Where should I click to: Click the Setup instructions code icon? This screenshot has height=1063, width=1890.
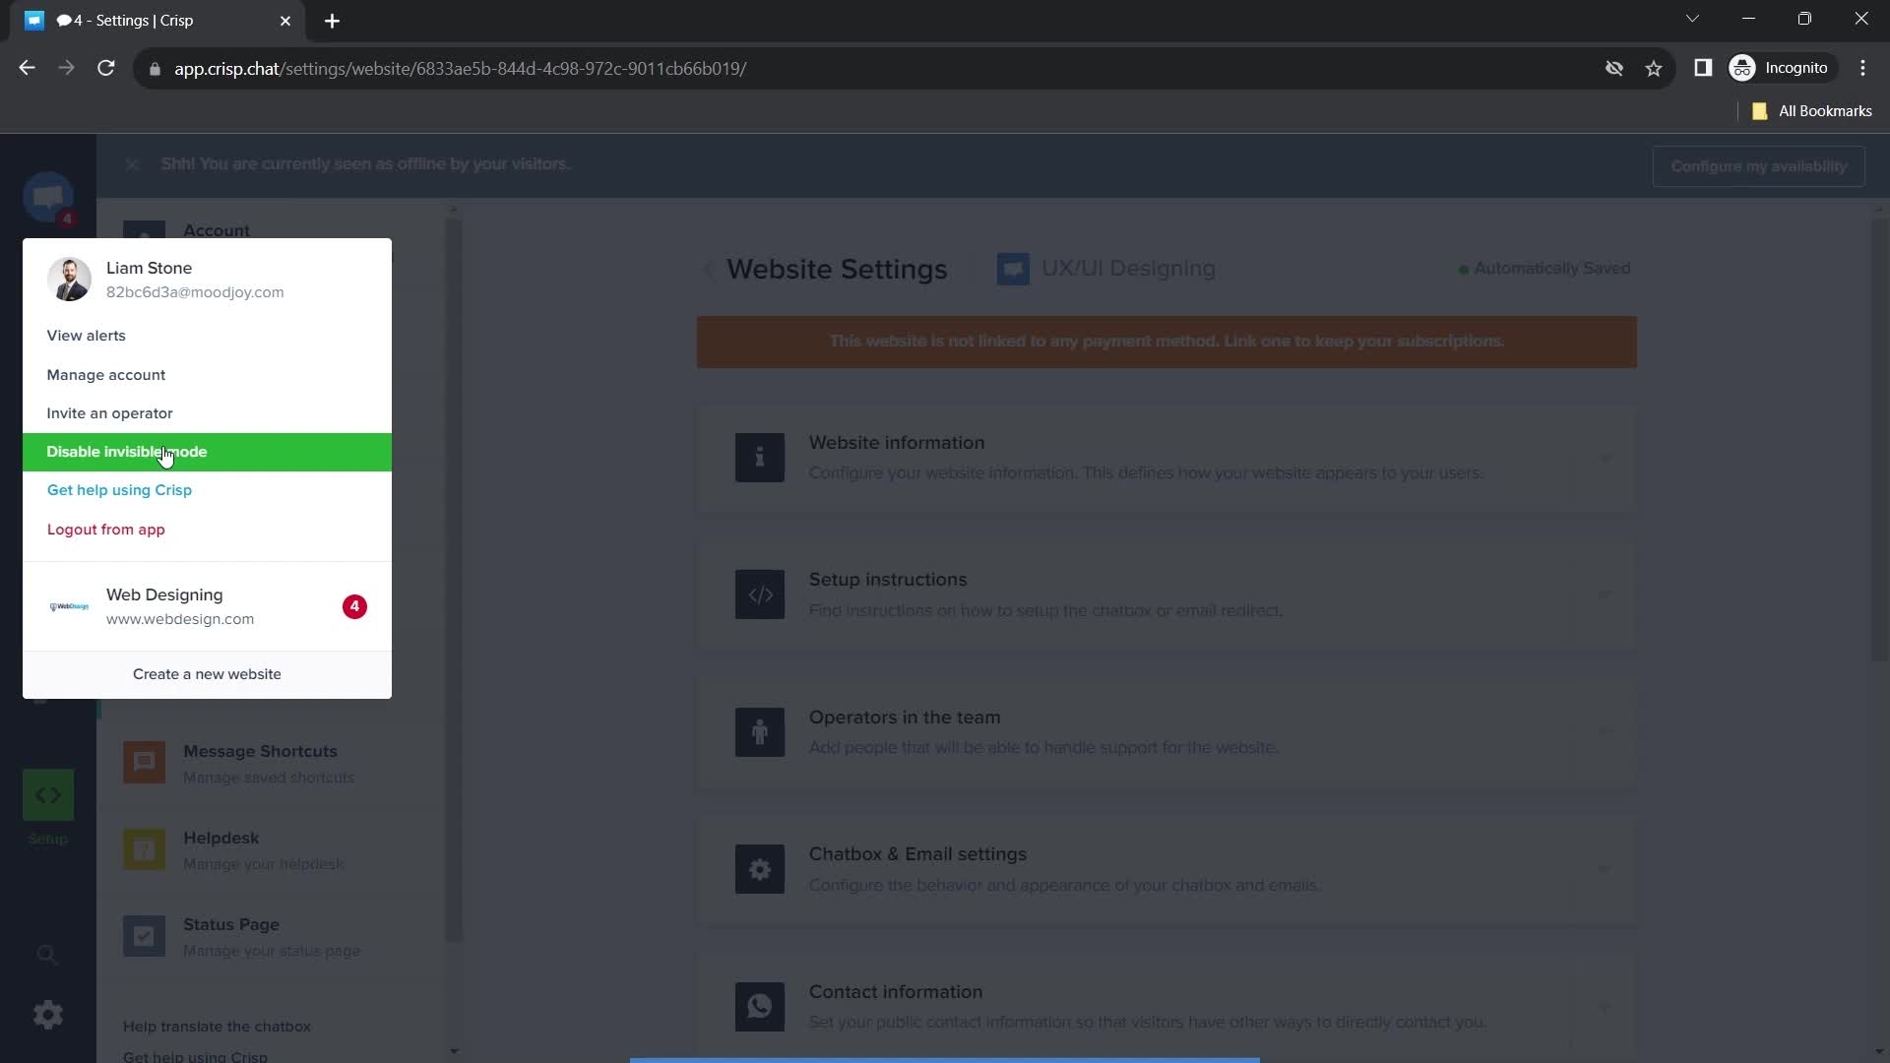click(759, 594)
